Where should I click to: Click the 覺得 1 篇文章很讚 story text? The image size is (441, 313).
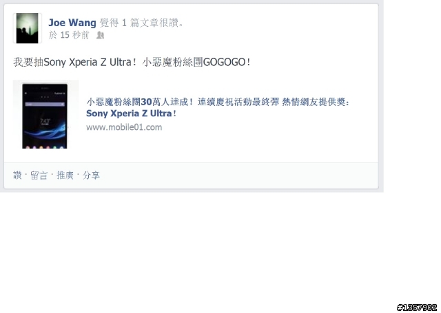click(x=141, y=23)
